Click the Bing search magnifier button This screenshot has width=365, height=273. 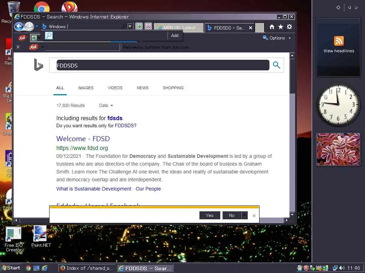point(276,65)
